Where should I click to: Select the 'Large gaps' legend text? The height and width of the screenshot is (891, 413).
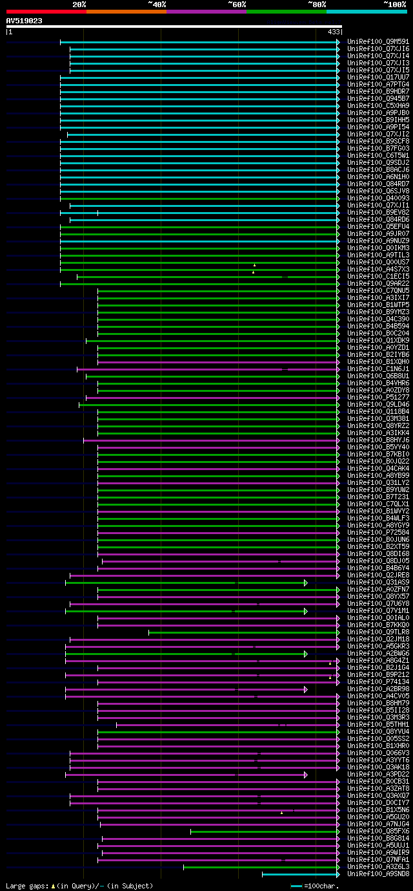click(27, 885)
